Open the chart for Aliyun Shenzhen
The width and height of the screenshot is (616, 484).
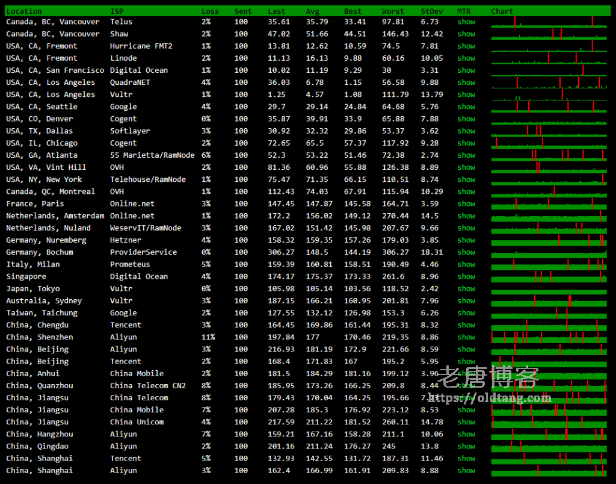549,337
